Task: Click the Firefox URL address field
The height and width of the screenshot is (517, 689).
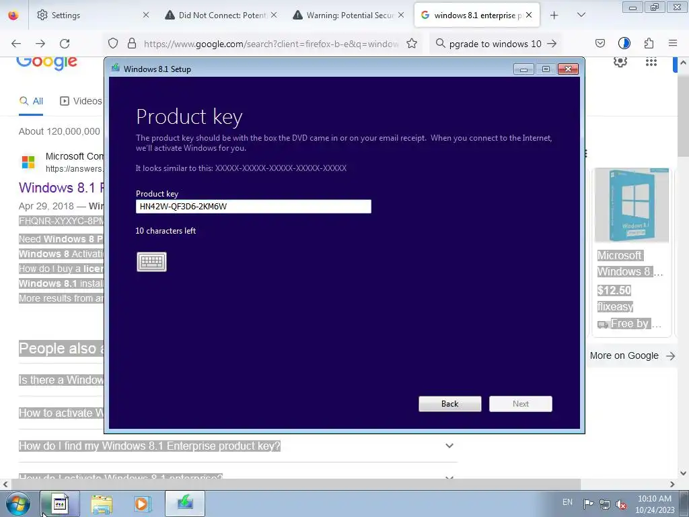Action: point(271,44)
